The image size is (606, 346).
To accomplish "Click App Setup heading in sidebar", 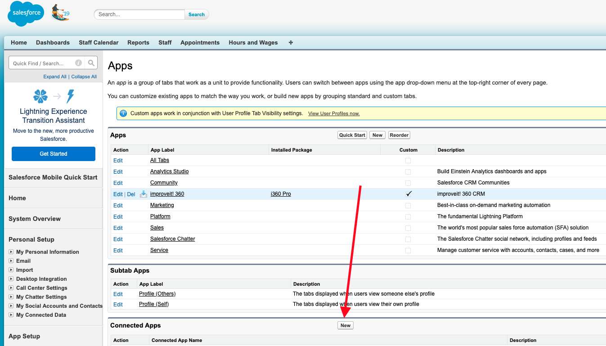I will tap(24, 336).
